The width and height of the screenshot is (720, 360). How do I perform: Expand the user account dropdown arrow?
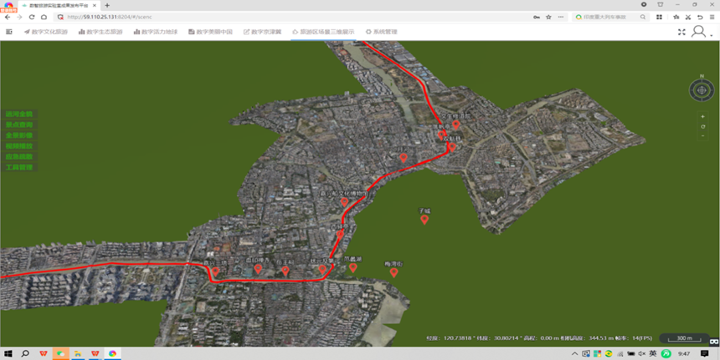pyautogui.click(x=712, y=34)
